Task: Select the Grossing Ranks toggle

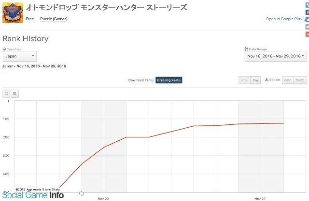Action: coord(169,80)
